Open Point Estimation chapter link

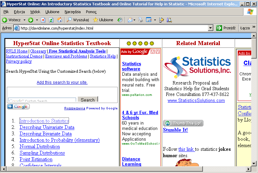[x=36, y=159]
